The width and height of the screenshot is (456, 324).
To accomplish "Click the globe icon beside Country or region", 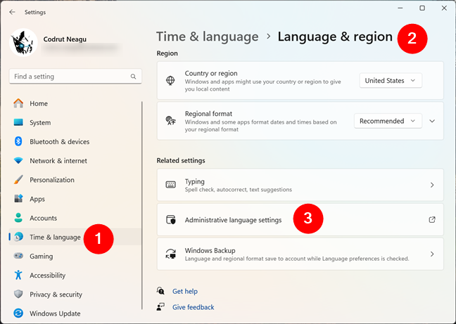I will click(170, 80).
